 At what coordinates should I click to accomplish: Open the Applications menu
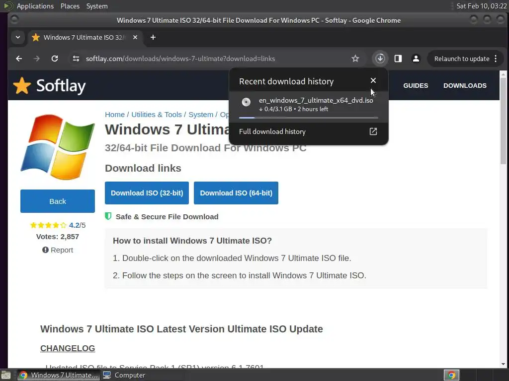pos(35,6)
